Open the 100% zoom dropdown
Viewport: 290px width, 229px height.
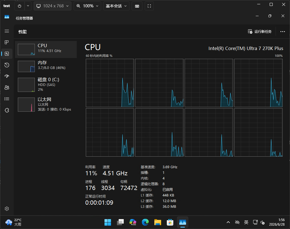pos(87,6)
